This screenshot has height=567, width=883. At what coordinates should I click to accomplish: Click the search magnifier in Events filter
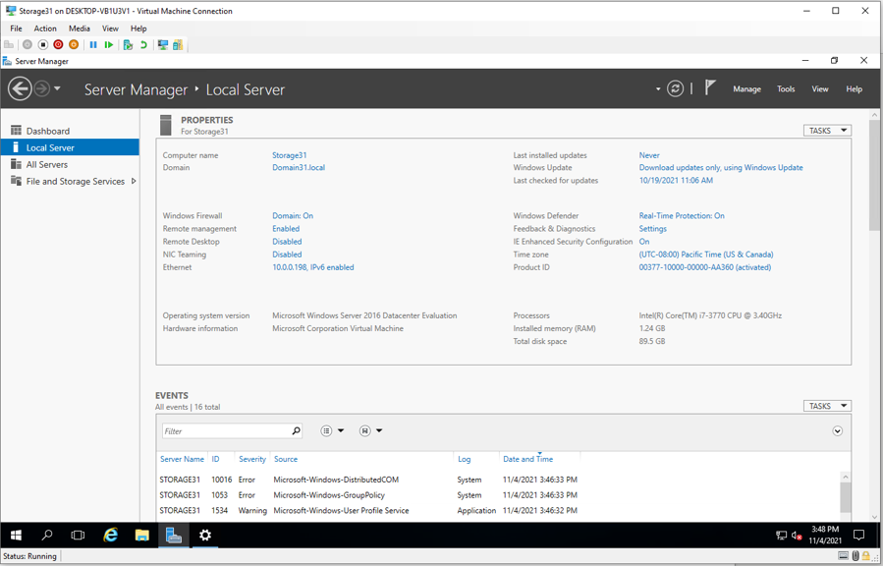tap(297, 431)
